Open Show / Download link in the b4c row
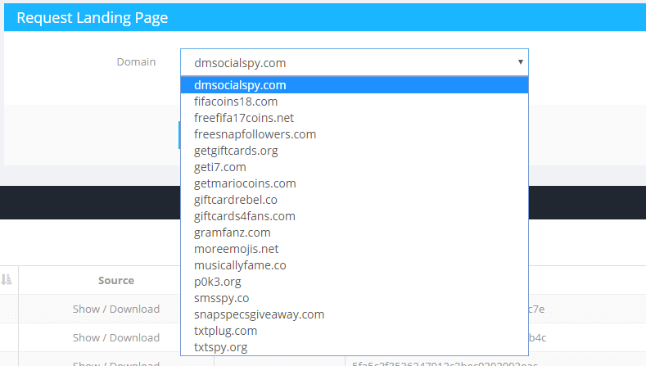 coord(116,337)
